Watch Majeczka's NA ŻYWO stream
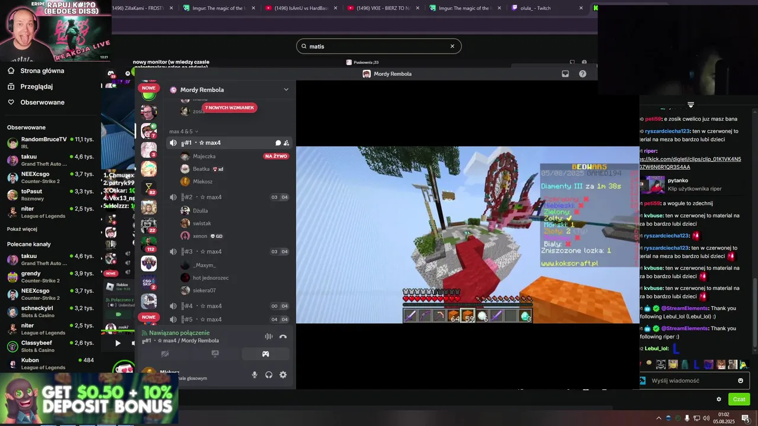Viewport: 758px width, 426px height. pyautogui.click(x=276, y=156)
